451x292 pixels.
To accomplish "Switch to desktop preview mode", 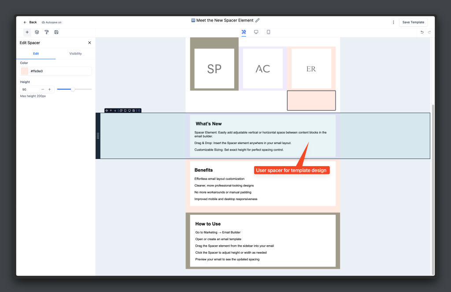I will (x=256, y=32).
